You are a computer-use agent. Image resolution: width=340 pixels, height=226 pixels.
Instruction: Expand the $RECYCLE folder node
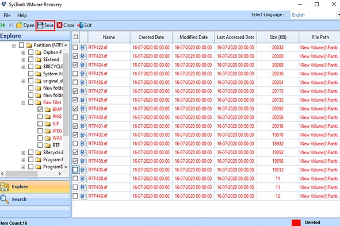[23, 67]
